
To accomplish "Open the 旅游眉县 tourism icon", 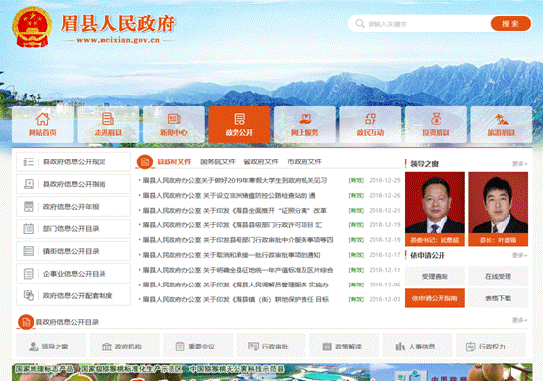I will [502, 119].
